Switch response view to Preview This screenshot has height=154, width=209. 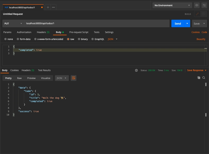click(x=31, y=78)
